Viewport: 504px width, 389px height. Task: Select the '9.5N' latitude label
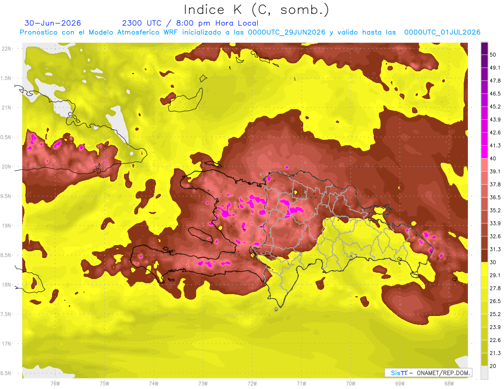click(x=6, y=196)
